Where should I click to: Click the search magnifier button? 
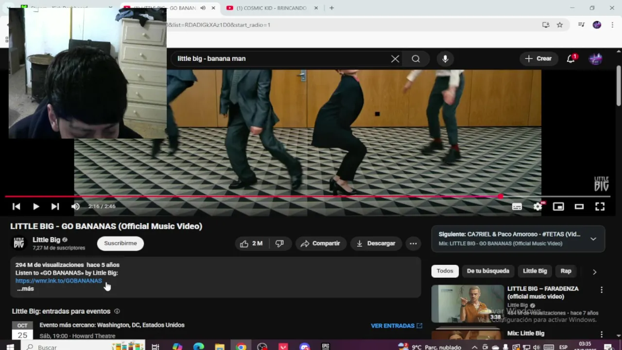(415, 59)
